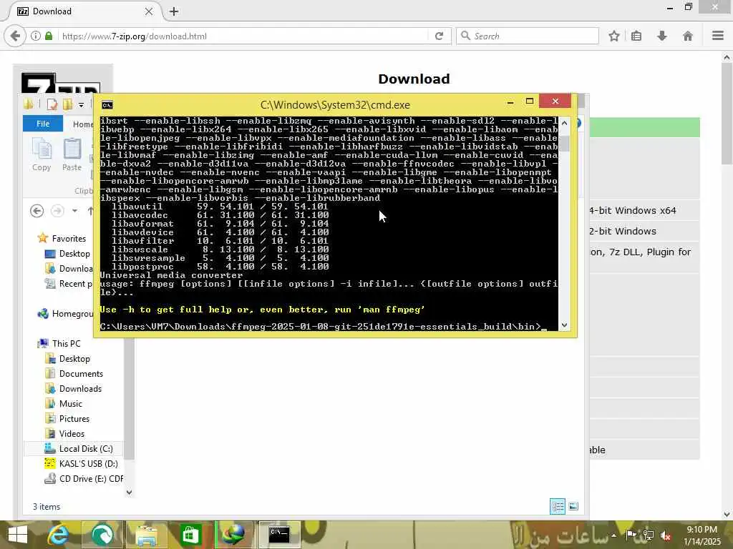Click the browser back arrow button
This screenshot has width=733, height=549.
pos(15,36)
